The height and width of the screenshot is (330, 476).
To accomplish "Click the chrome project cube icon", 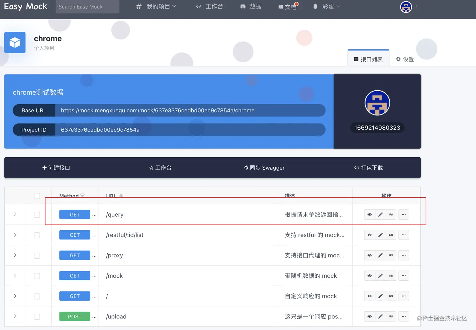I will [15, 42].
